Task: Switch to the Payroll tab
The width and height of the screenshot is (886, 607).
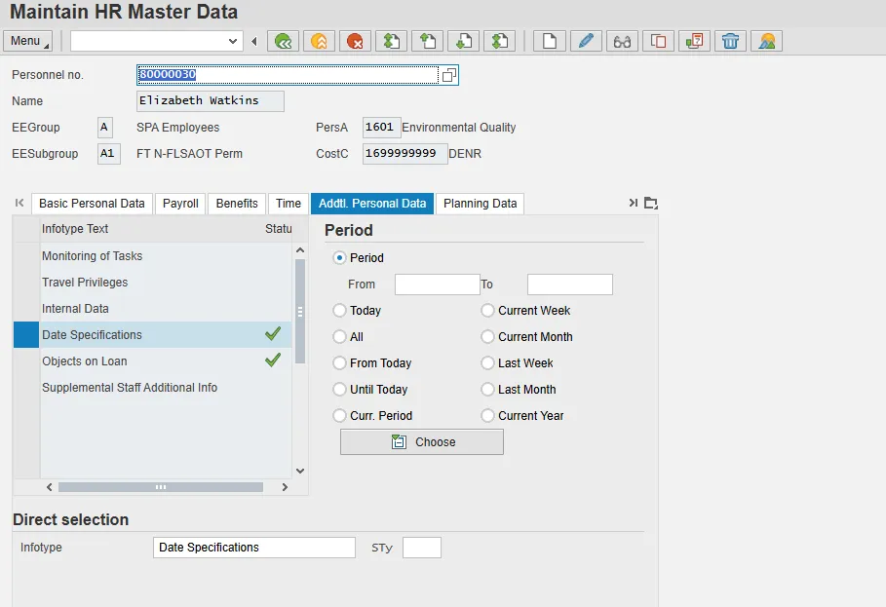Action: [180, 204]
